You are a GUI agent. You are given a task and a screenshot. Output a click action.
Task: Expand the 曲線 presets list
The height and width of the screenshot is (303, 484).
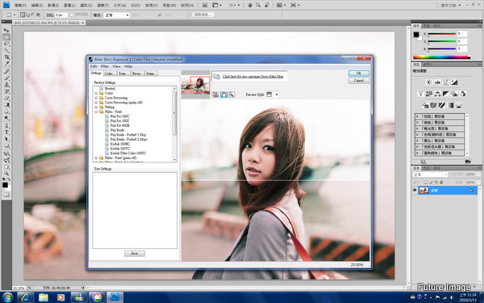click(x=417, y=123)
